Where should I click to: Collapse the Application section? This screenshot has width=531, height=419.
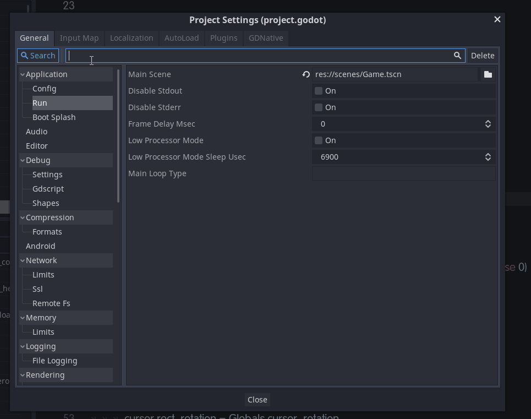(x=22, y=74)
